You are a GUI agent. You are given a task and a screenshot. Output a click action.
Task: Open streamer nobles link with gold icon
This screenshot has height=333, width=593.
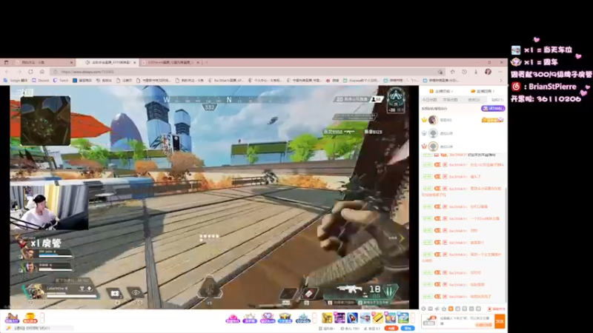pos(483,91)
